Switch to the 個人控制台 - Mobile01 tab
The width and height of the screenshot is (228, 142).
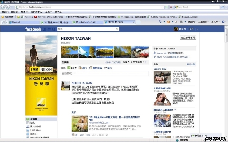tap(88, 22)
